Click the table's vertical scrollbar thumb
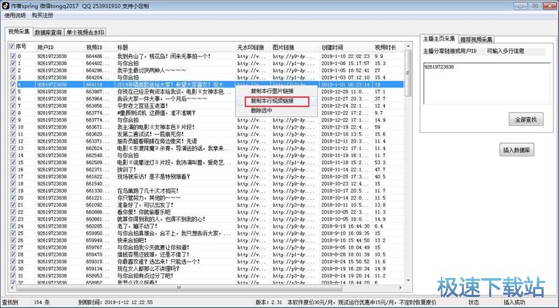 tap(408, 73)
